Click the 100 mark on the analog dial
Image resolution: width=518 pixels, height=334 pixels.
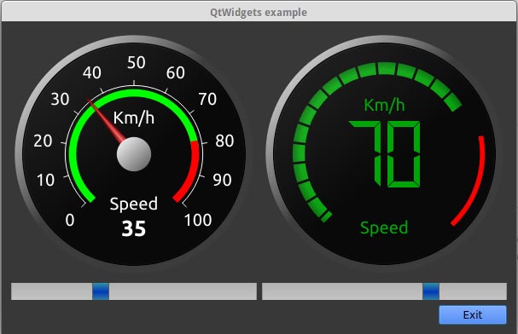[x=198, y=220]
